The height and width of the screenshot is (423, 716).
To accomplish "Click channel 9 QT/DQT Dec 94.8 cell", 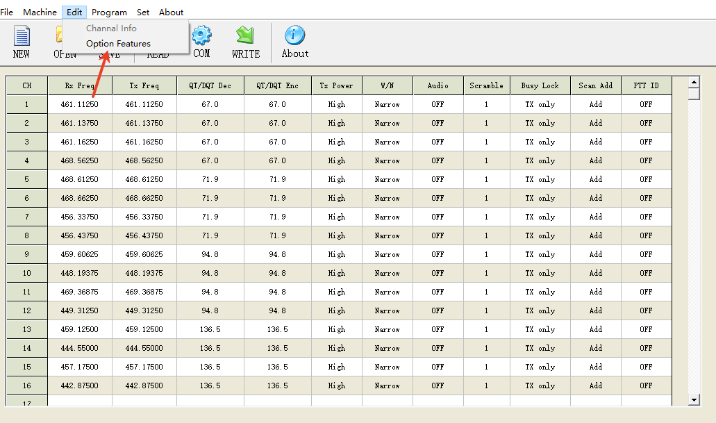I will tap(210, 254).
